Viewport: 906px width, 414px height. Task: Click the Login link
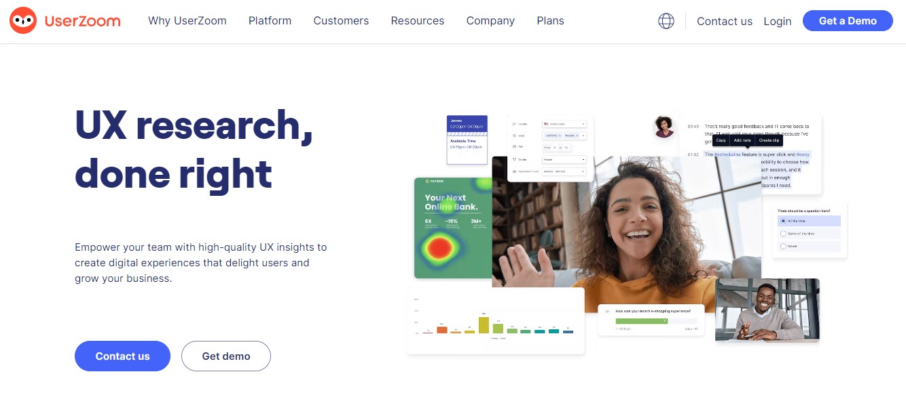point(778,21)
